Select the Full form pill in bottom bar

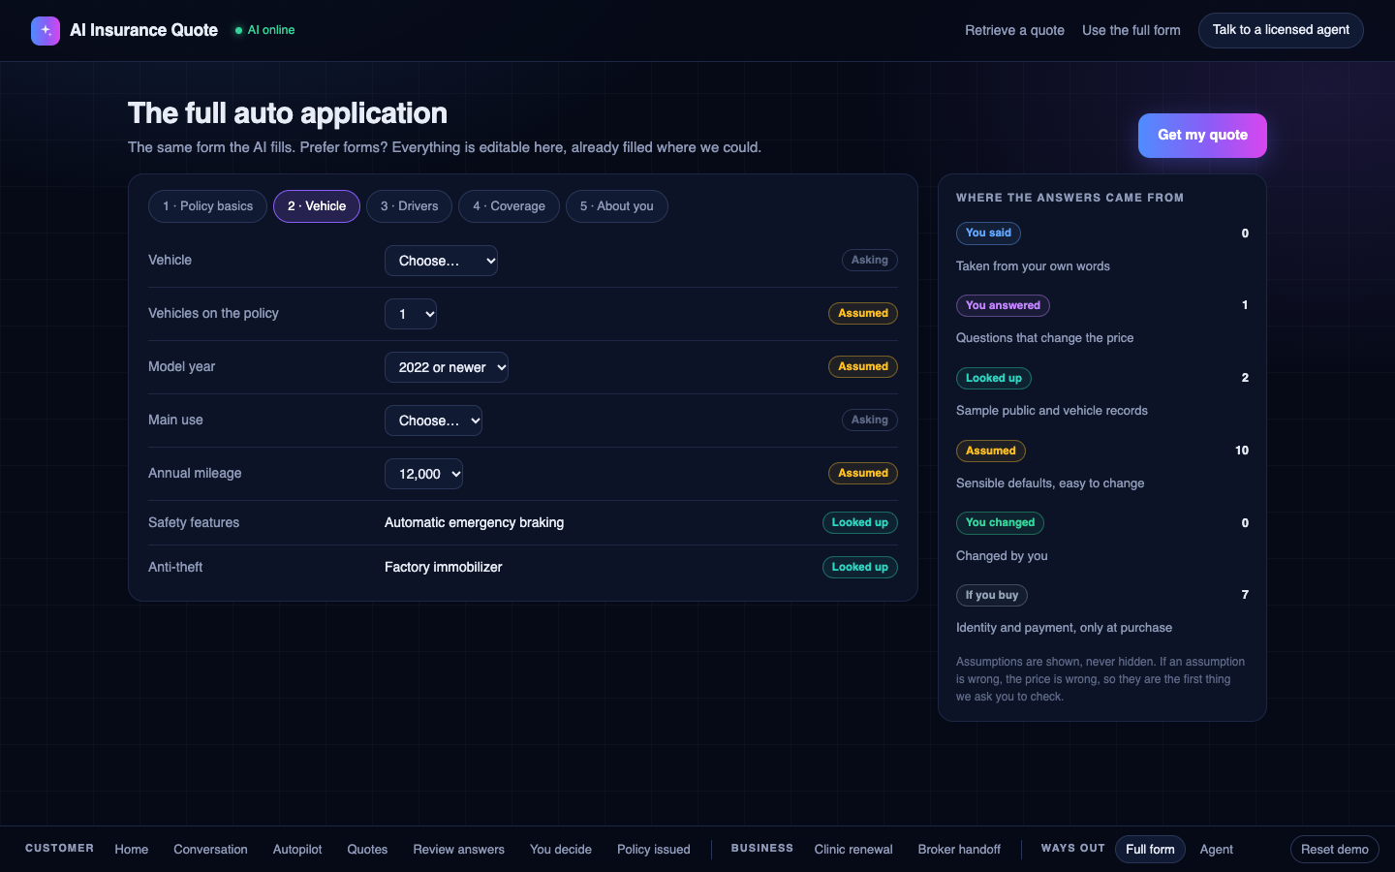(1150, 849)
